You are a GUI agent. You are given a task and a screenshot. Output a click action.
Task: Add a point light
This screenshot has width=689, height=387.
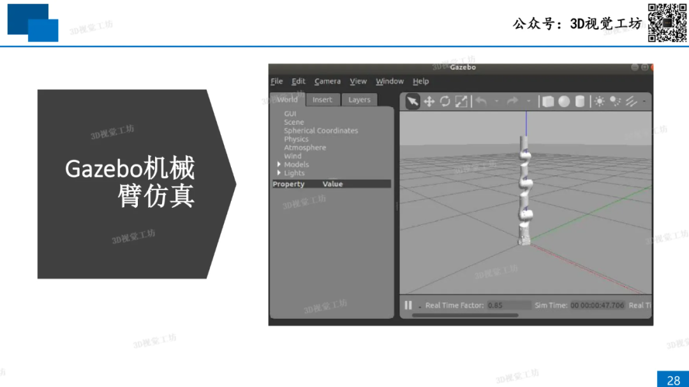(x=600, y=101)
